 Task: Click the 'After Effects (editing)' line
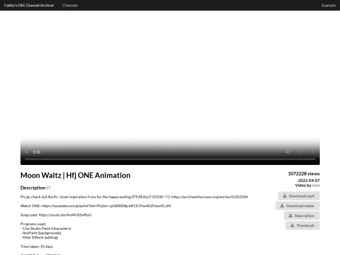(x=39, y=237)
